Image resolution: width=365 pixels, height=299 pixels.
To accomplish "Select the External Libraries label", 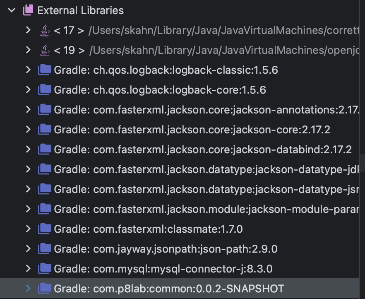I will click(81, 10).
